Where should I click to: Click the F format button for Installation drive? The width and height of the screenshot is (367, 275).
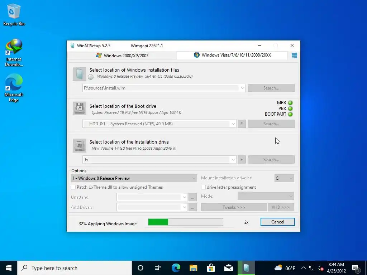click(x=242, y=160)
